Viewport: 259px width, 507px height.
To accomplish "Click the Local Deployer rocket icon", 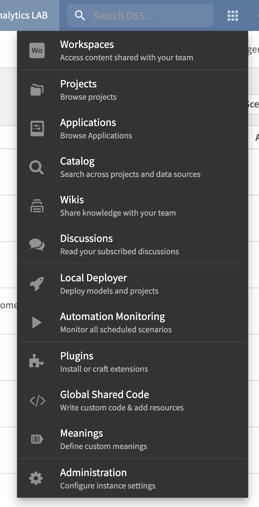I will [37, 284].
